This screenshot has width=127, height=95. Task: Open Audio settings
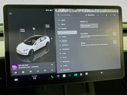click(x=64, y=66)
